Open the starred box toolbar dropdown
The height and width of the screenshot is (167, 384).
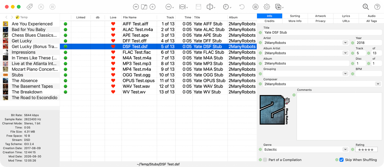(x=279, y=7)
